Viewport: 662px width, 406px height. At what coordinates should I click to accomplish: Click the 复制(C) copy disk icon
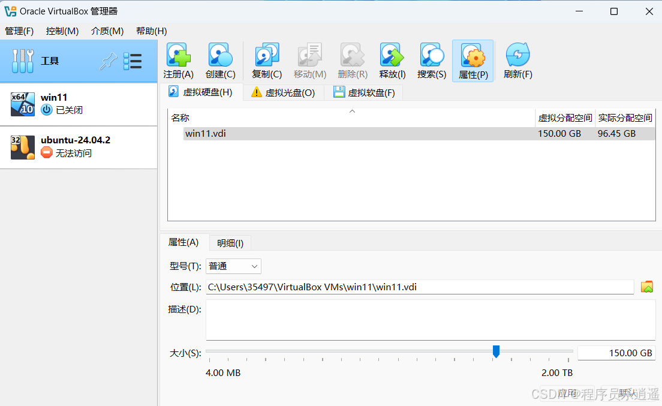click(x=267, y=55)
